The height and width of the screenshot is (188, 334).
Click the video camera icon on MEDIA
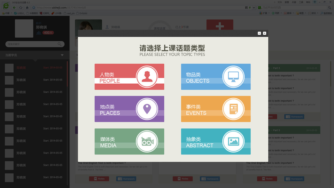(x=147, y=141)
